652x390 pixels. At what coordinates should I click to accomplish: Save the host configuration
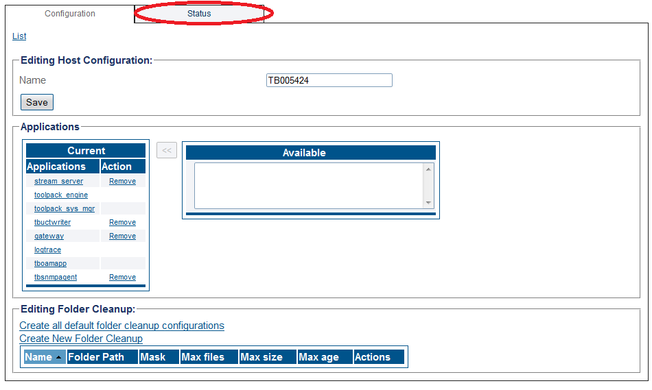pyautogui.click(x=37, y=102)
